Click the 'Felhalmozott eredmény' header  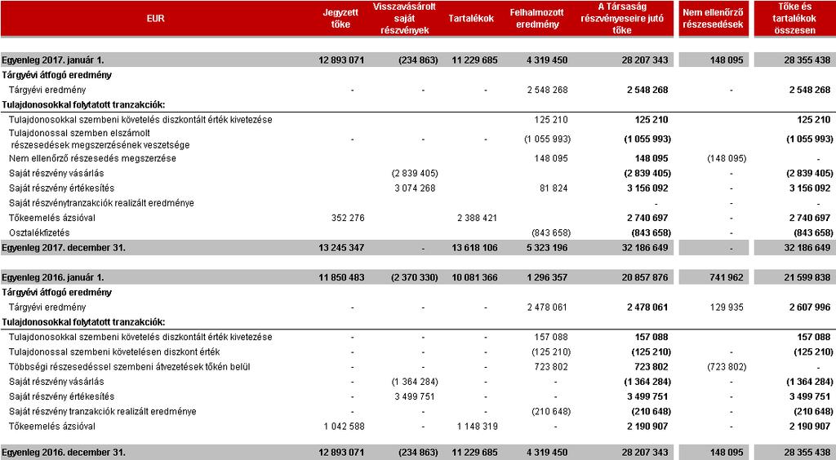(536, 19)
